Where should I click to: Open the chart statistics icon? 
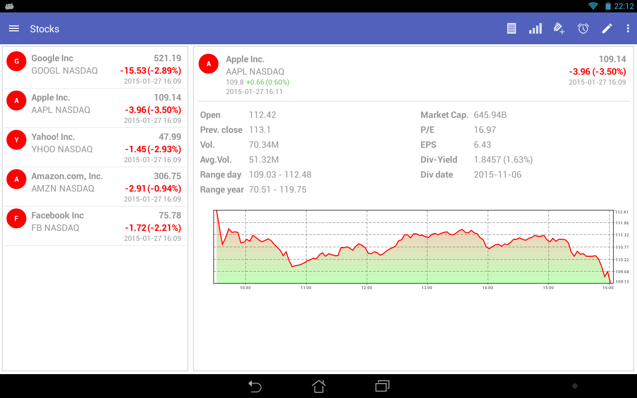tap(535, 28)
